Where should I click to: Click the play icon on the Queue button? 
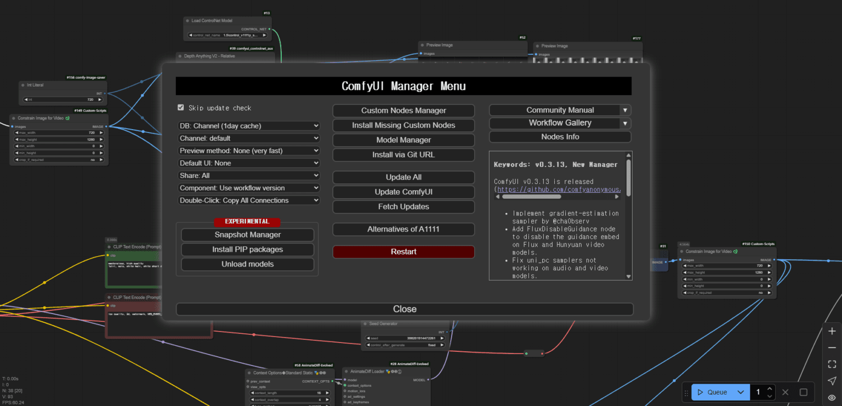coord(701,392)
